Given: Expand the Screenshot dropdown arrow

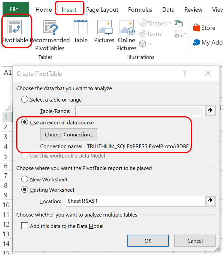Looking at the screenshot, I should point(186,34).
